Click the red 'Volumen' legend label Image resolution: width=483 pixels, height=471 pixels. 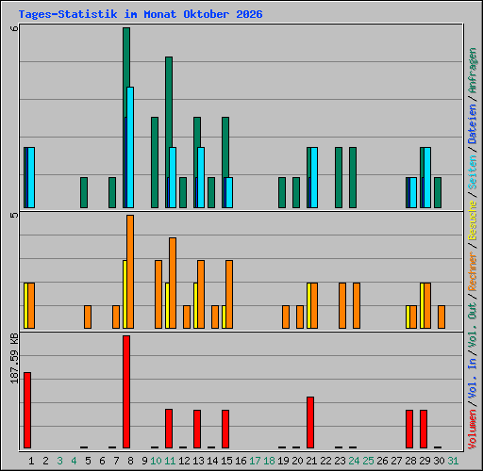[x=473, y=430]
